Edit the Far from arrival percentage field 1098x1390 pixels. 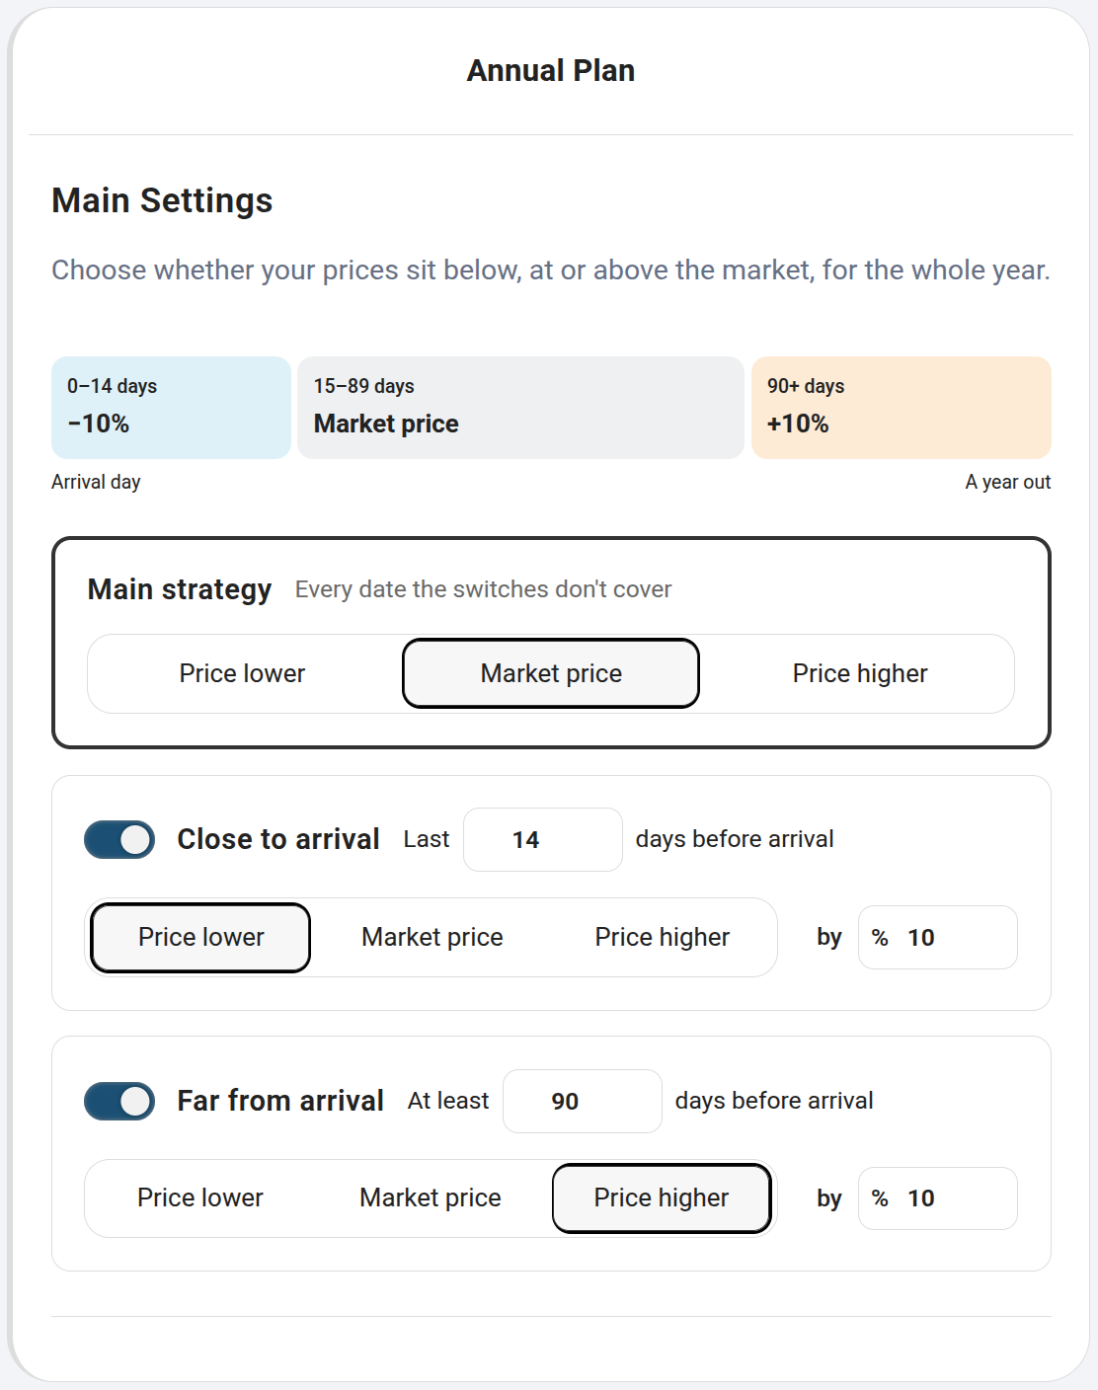(x=938, y=1198)
